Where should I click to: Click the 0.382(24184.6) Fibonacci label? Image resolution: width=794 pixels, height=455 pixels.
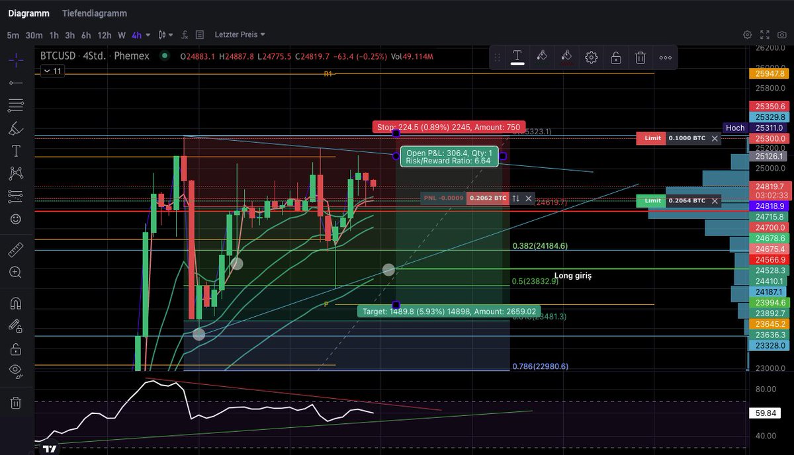(540, 245)
